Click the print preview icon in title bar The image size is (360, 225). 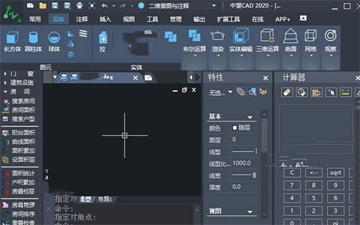click(92, 5)
